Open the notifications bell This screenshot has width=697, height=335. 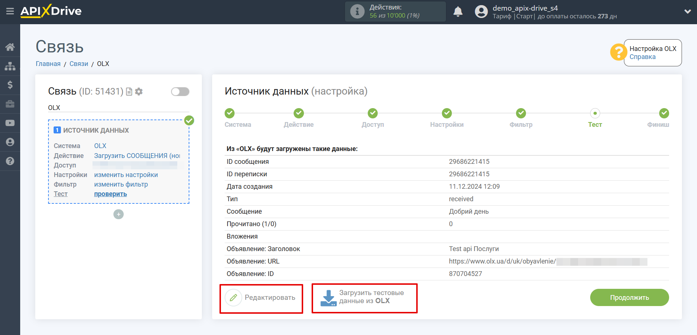pos(458,12)
